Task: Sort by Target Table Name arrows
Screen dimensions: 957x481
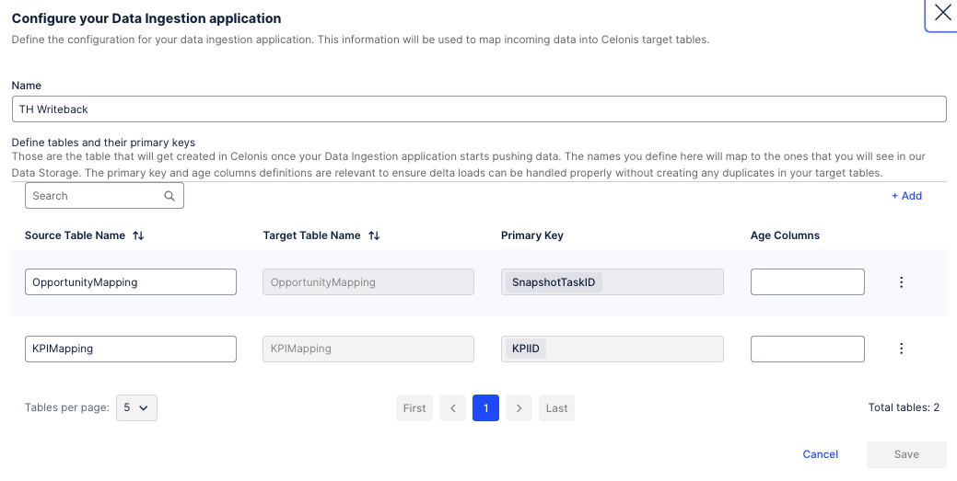Action: [x=374, y=235]
